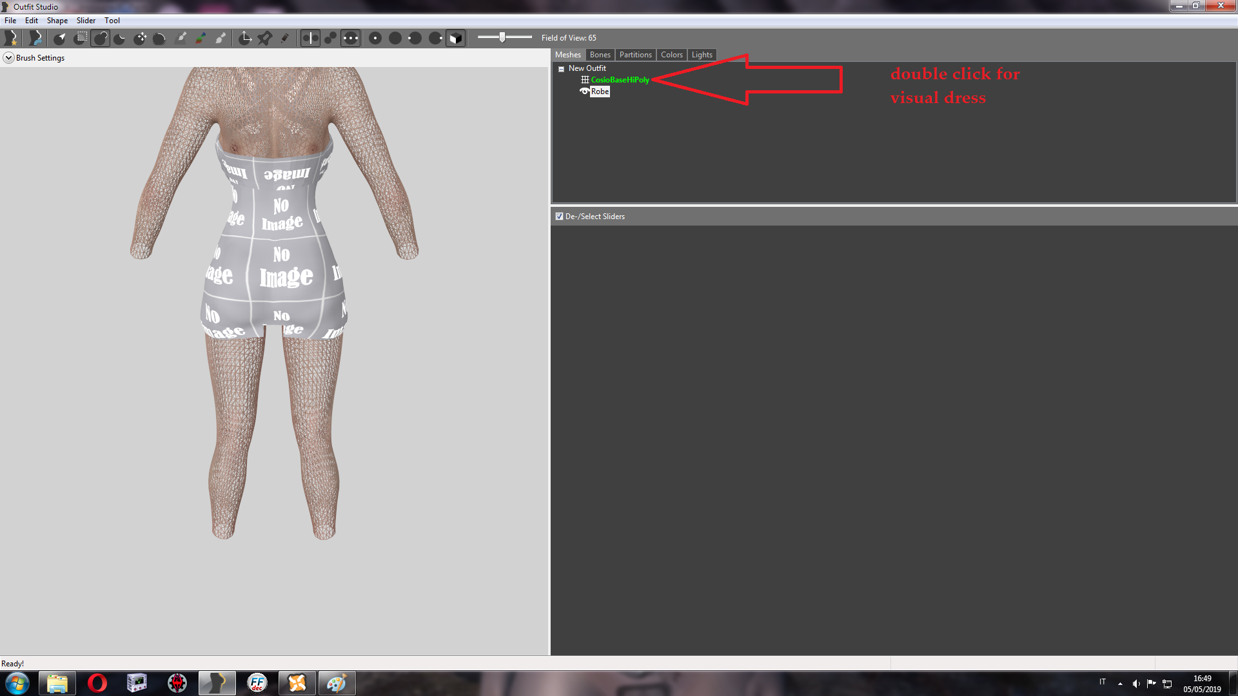Toggle X-Mirror editing in toolbar
Viewport: 1238px width, 696px height.
(x=310, y=39)
